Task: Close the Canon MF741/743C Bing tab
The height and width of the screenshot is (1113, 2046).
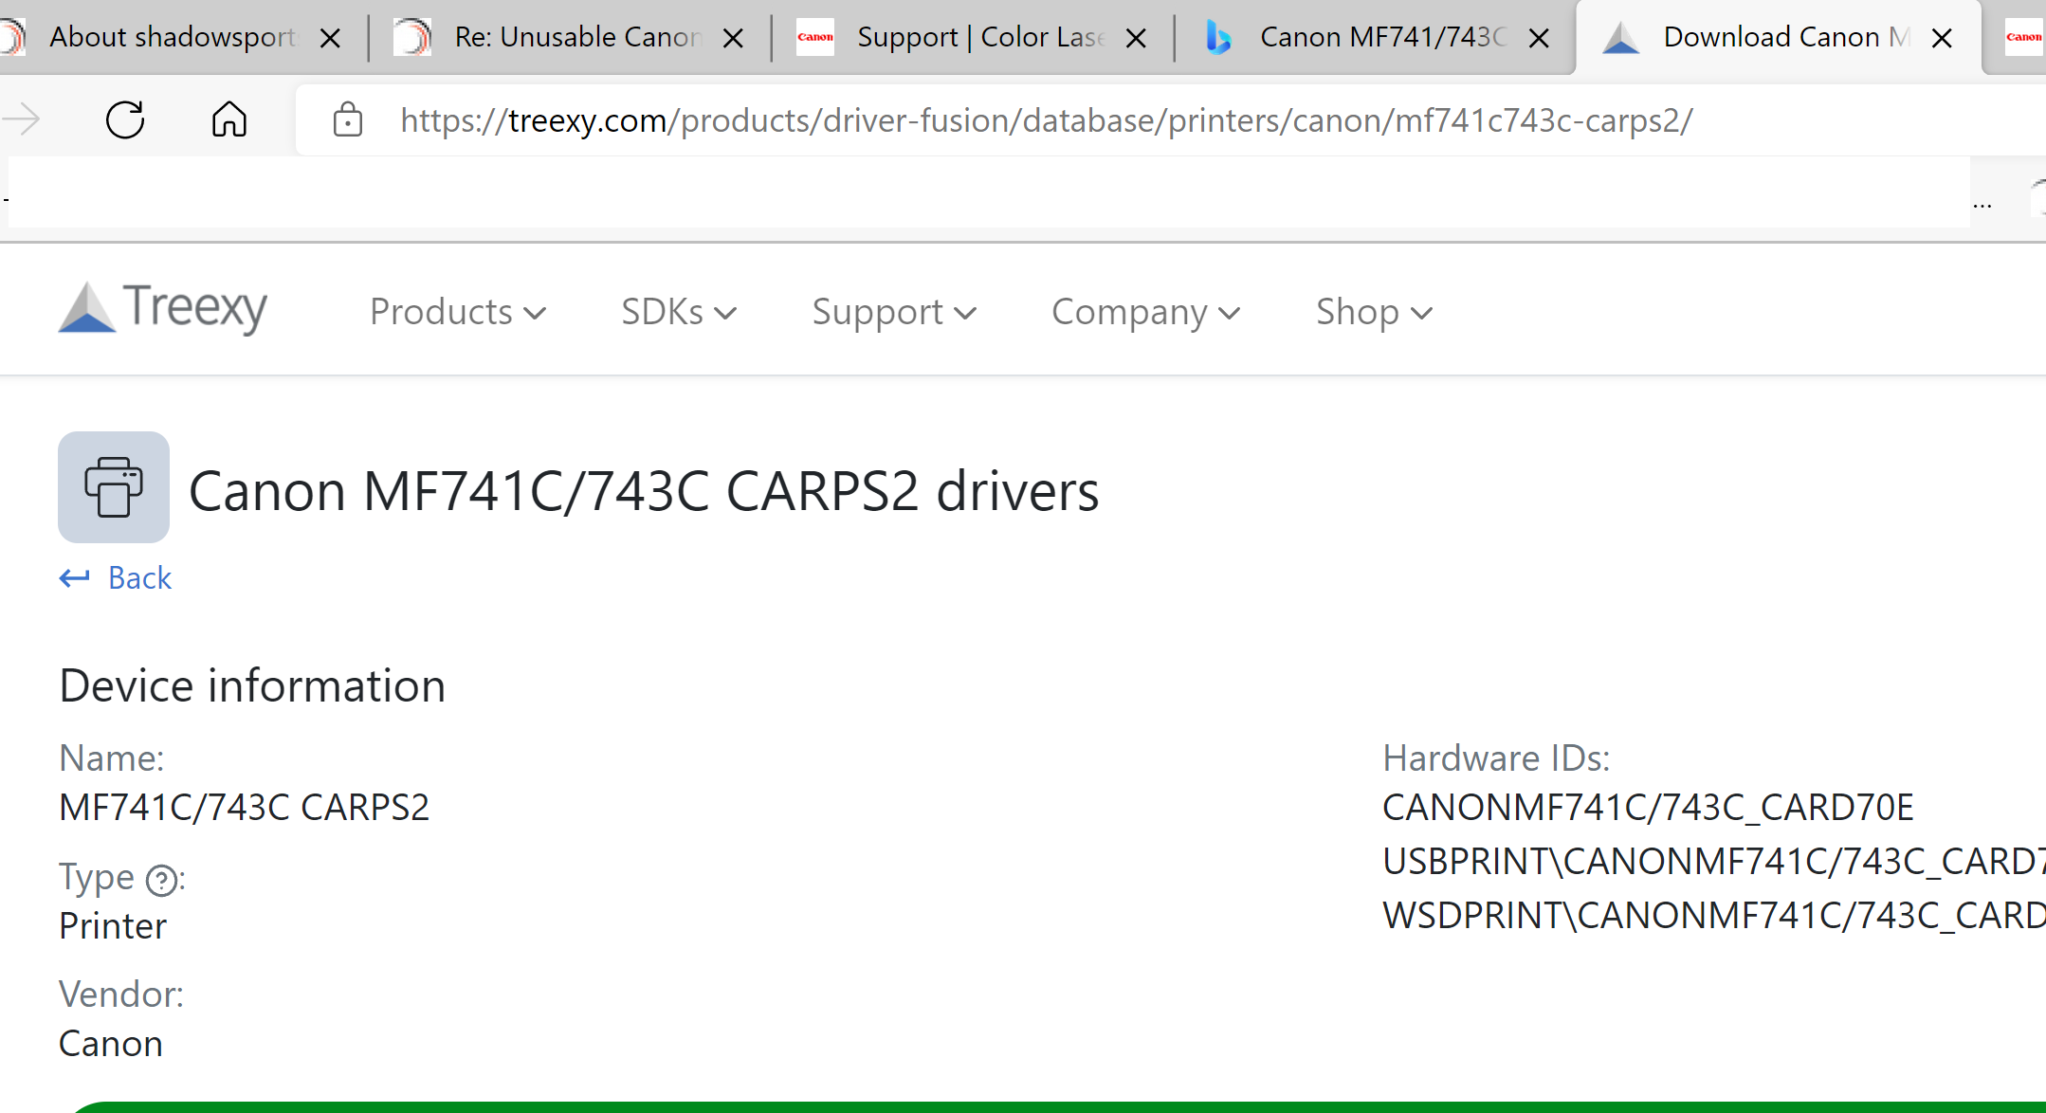Action: pyautogui.click(x=1540, y=38)
